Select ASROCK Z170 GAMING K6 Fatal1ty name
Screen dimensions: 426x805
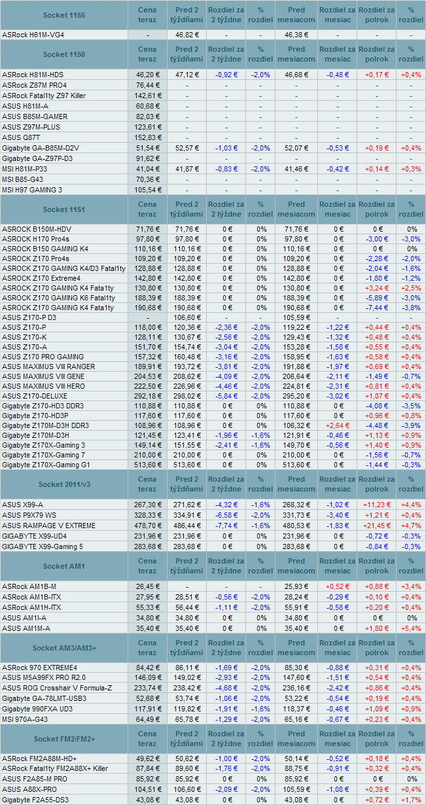[58, 298]
